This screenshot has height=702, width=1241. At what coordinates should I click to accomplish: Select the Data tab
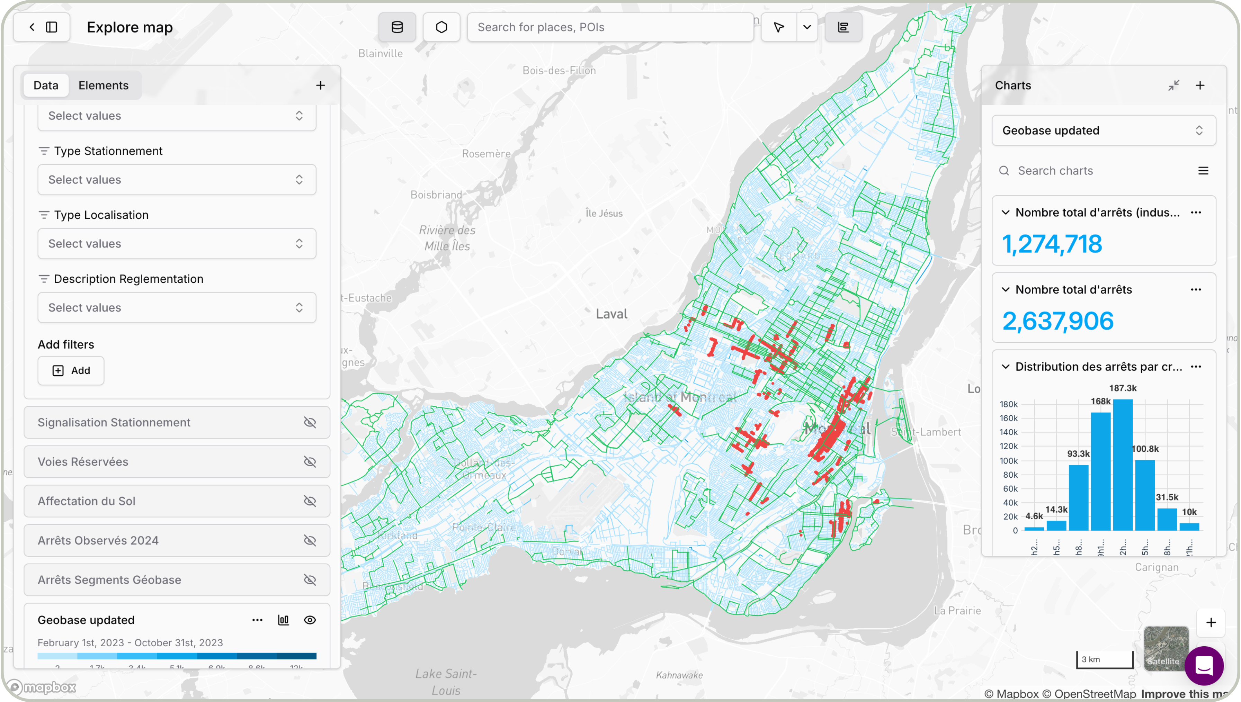tap(46, 85)
